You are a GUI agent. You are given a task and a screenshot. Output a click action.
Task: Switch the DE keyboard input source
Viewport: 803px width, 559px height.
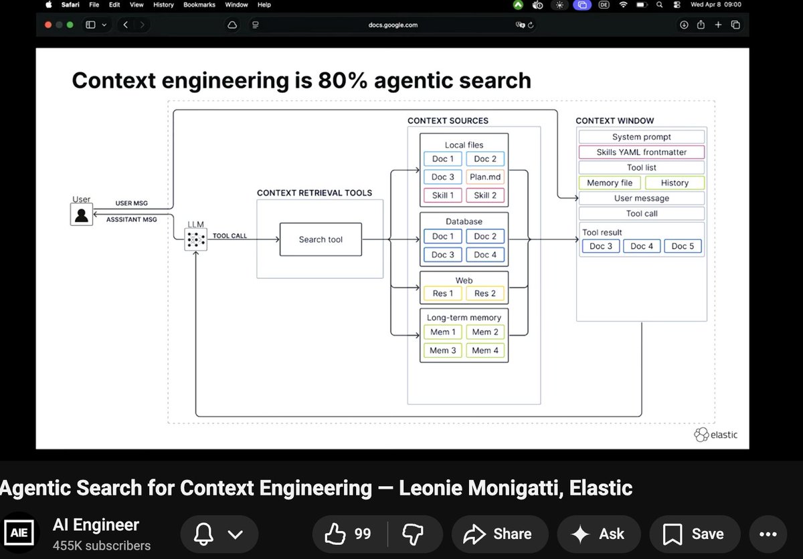click(604, 5)
